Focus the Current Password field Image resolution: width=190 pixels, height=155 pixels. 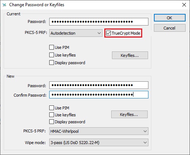99,22
